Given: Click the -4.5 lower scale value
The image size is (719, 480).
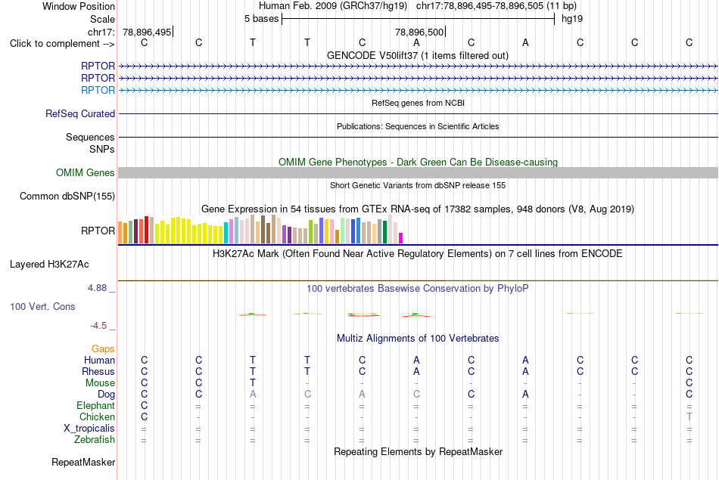Looking at the screenshot, I should coord(98,326).
